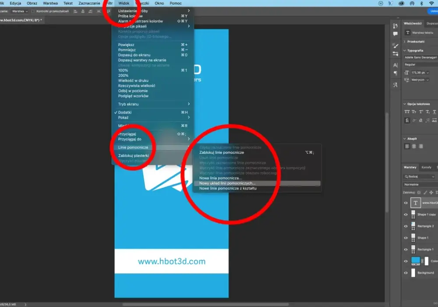Switch to the Właściwości tab
Screen dimensions: 438x307
coord(413,24)
